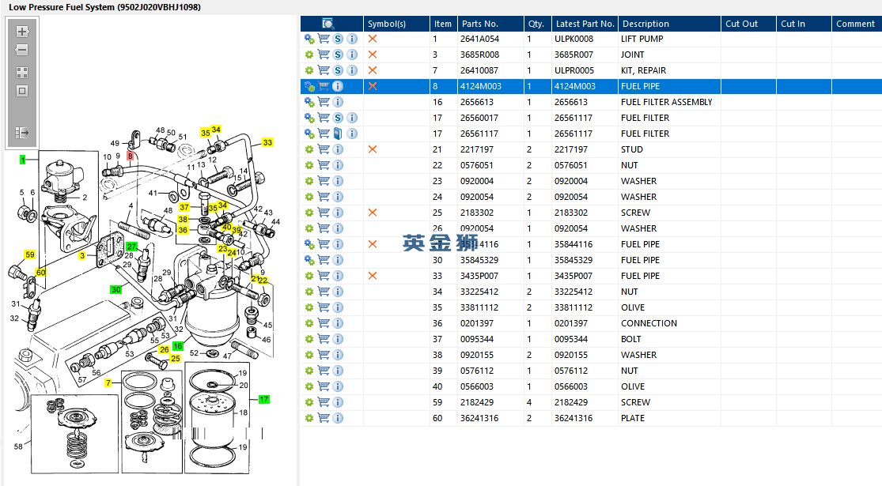This screenshot has height=486, width=882.
Task: Sort by Parts No. column header
Action: pos(479,24)
